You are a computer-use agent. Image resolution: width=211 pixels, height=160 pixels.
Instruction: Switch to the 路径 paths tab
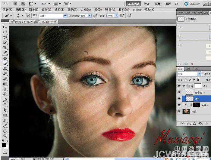click(196, 69)
